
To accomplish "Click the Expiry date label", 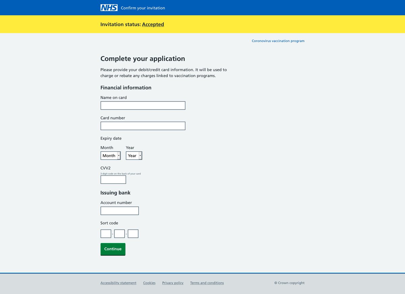I will tap(111, 138).
